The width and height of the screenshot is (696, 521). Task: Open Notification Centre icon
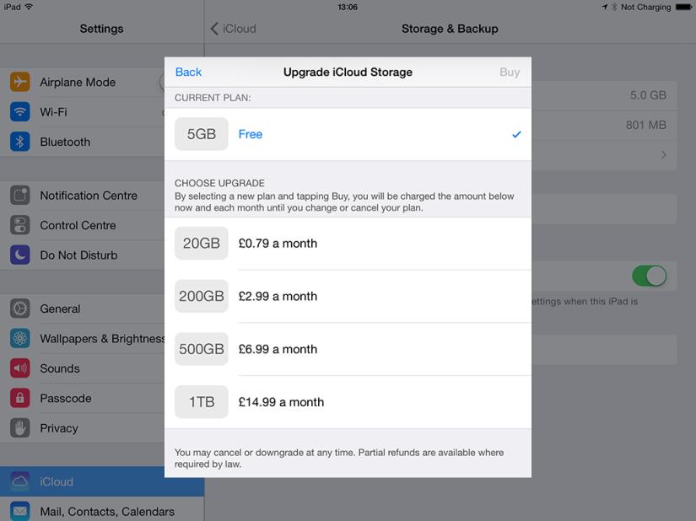coord(19,196)
